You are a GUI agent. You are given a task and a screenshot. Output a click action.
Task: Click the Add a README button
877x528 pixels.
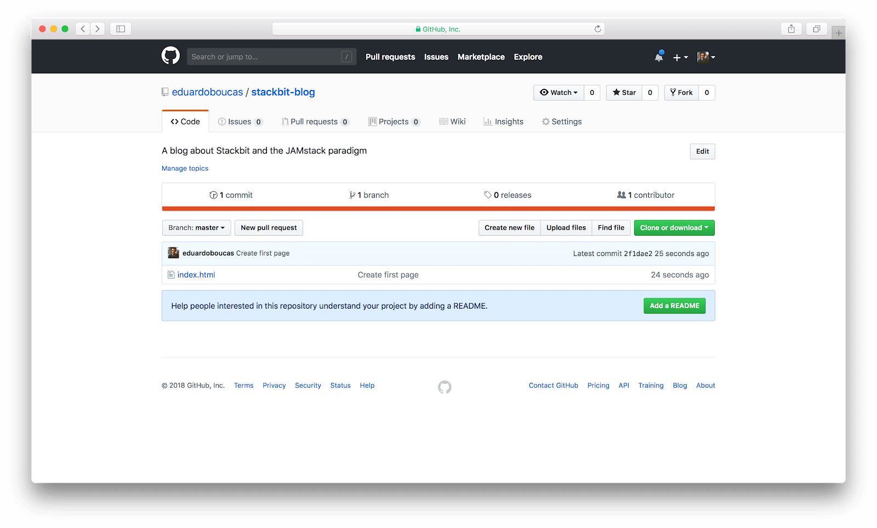coord(674,305)
